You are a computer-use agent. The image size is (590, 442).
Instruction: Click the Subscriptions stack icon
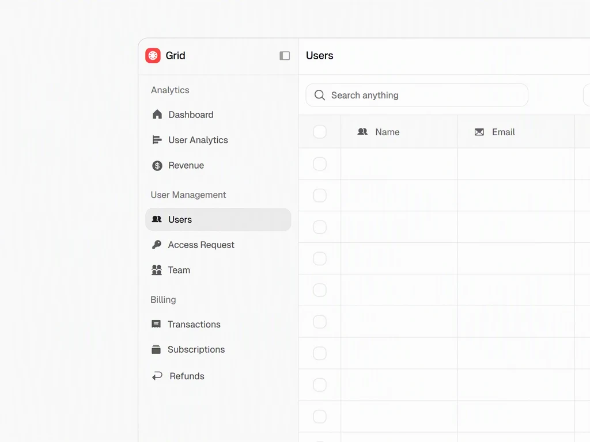point(156,349)
